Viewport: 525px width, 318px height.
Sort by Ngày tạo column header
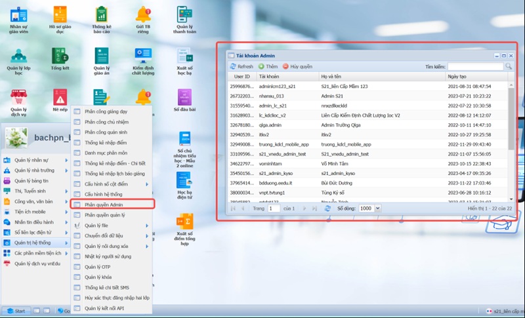click(x=476, y=77)
